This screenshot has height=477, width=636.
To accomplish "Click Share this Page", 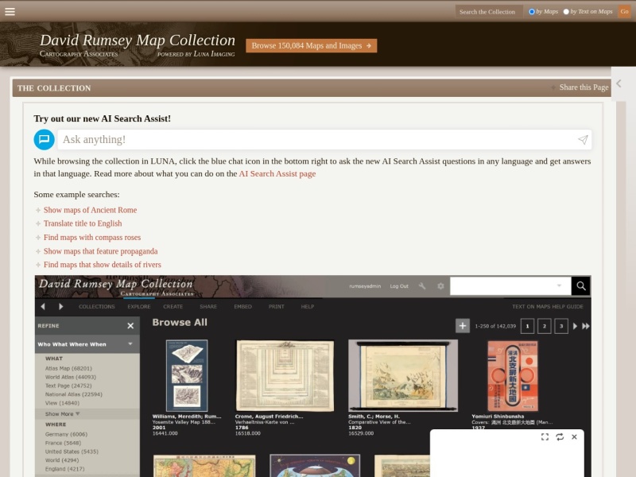I will 584,87.
